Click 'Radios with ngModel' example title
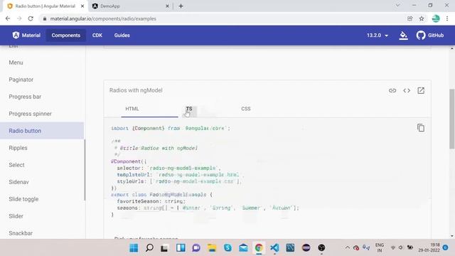The image size is (455, 256). coord(136,90)
